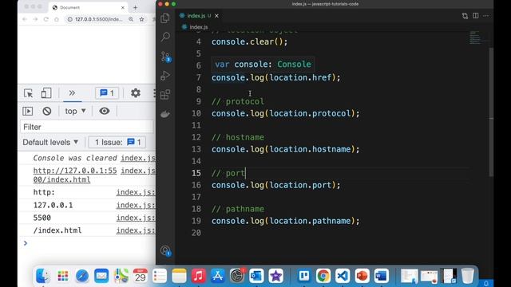The image size is (511, 287).
Task: Click the 1 Issue button
Action: pyautogui.click(x=117, y=143)
